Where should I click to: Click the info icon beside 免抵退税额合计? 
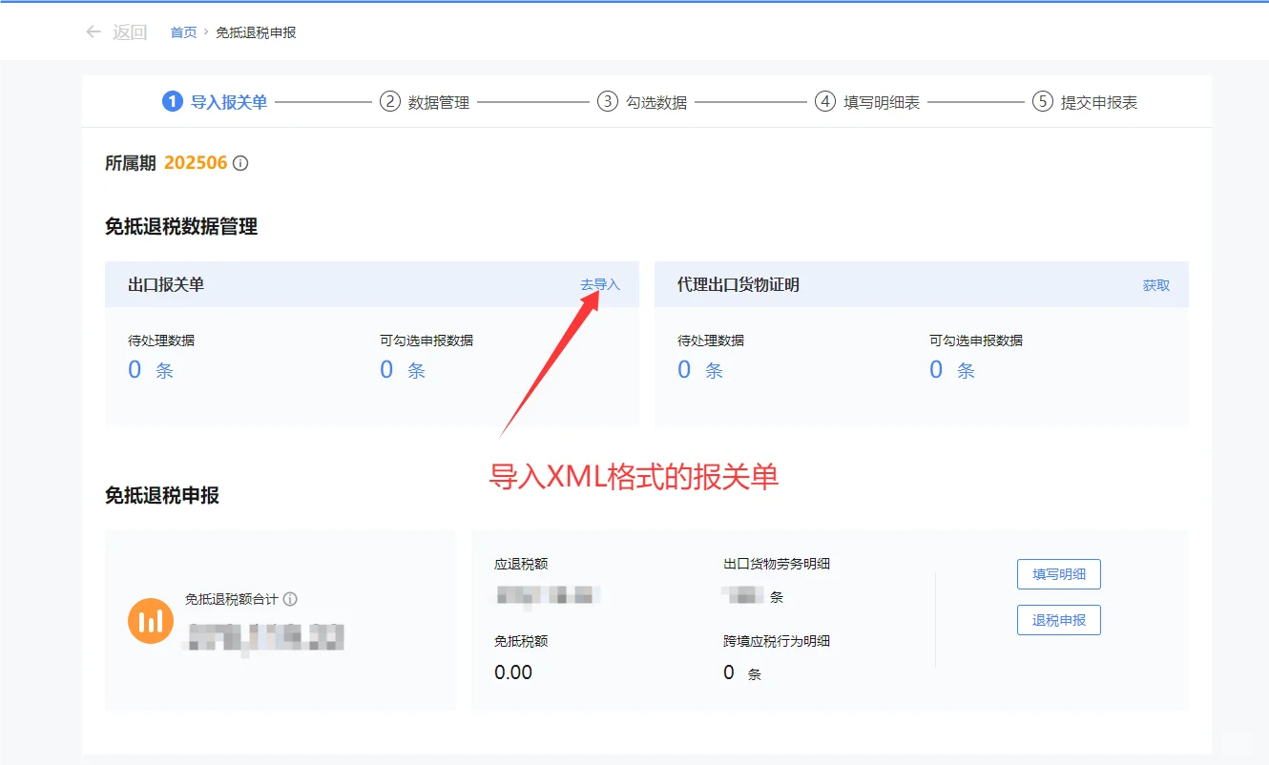coord(291,599)
